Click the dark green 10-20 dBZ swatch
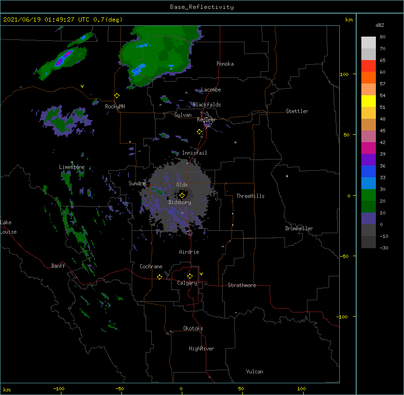 [x=368, y=207]
